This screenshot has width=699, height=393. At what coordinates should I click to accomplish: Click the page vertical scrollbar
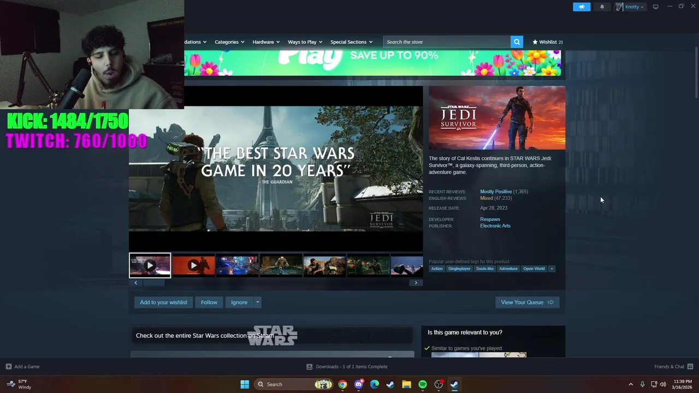pos(696,74)
